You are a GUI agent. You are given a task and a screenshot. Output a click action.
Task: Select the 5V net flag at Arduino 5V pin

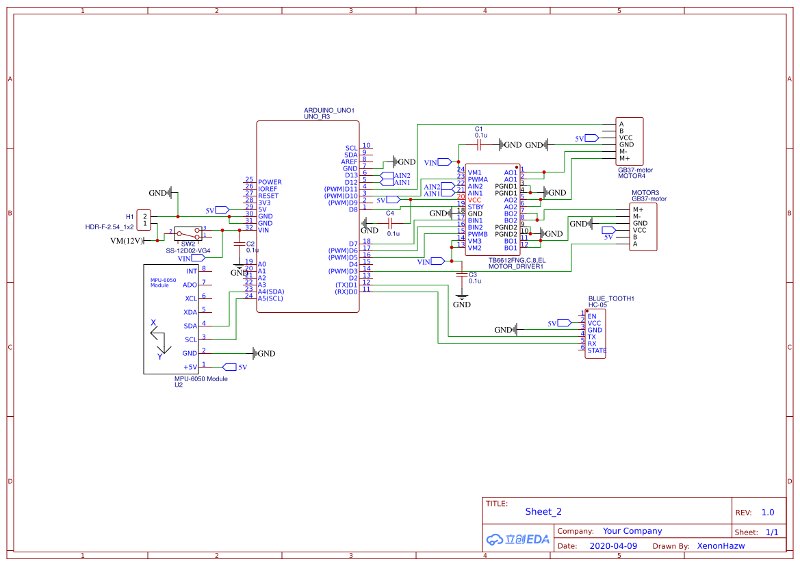222,209
